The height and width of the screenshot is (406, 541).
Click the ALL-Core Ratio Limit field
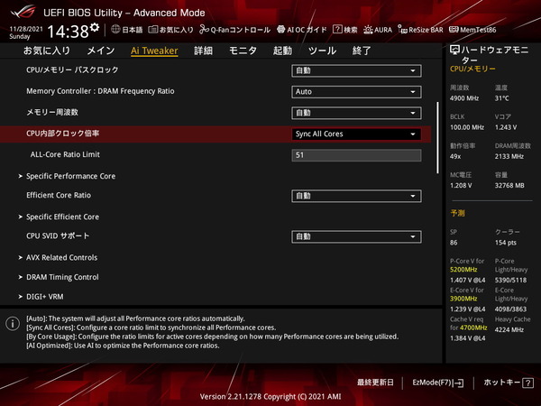356,155
